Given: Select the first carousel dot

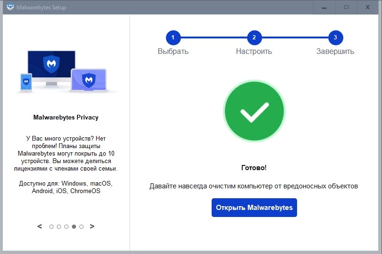Looking at the screenshot, I should click(x=51, y=227).
